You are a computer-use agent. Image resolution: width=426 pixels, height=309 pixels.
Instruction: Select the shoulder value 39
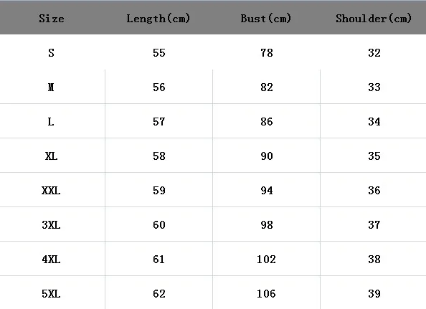coord(374,294)
